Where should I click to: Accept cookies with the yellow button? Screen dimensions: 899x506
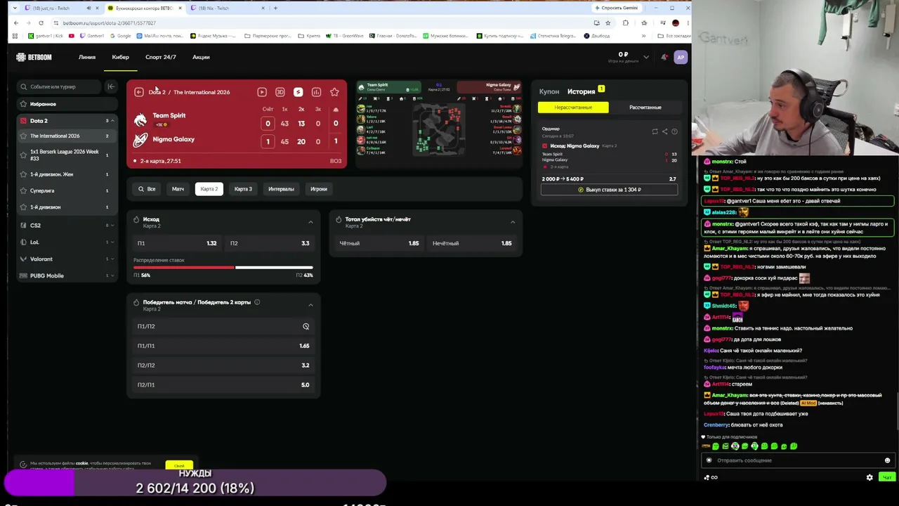(179, 465)
